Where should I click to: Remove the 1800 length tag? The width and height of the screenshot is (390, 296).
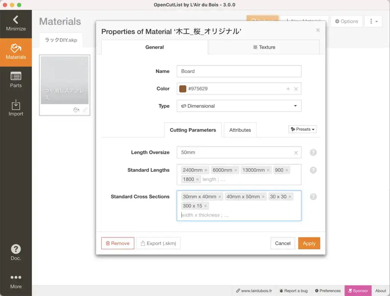point(198,180)
